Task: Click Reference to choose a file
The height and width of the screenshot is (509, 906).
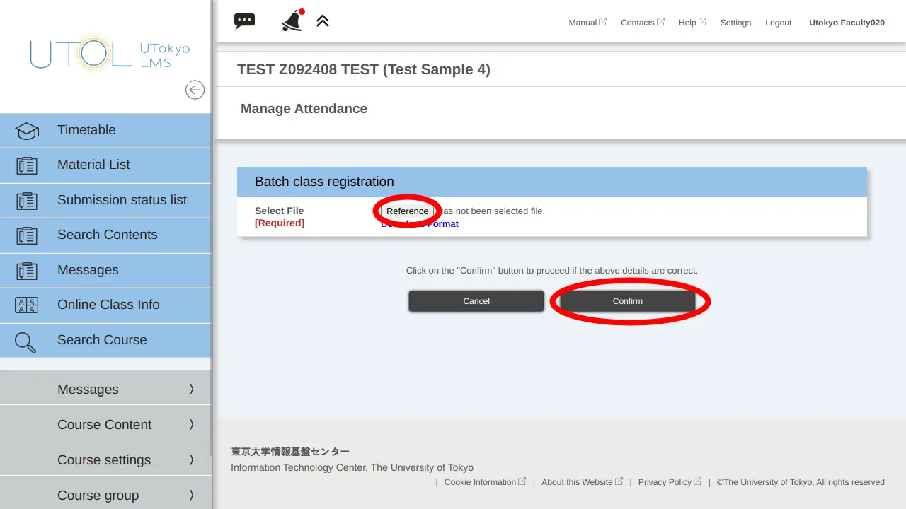Action: 407,211
